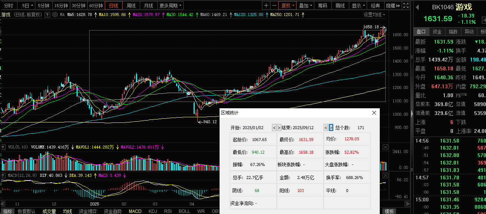Expand the 更多周期 dropdown

point(171,6)
